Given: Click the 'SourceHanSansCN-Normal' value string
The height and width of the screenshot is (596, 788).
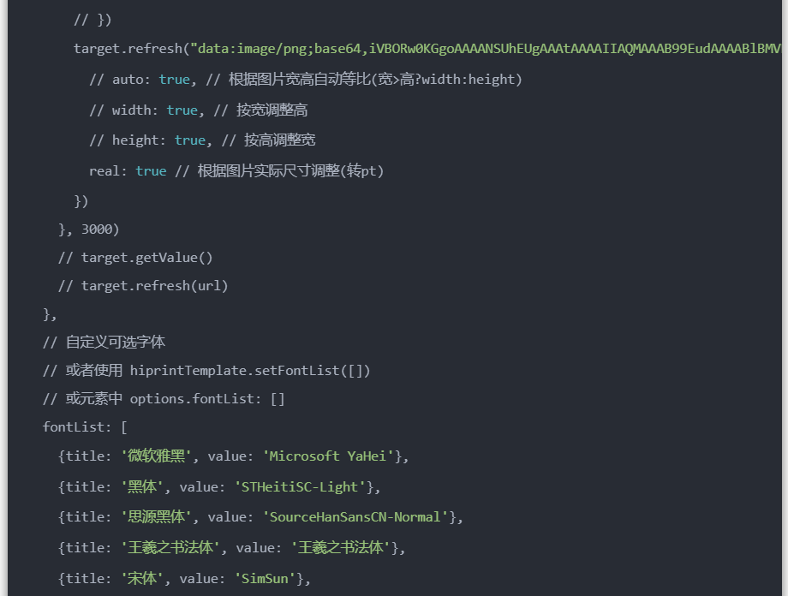Looking at the screenshot, I should click(355, 517).
